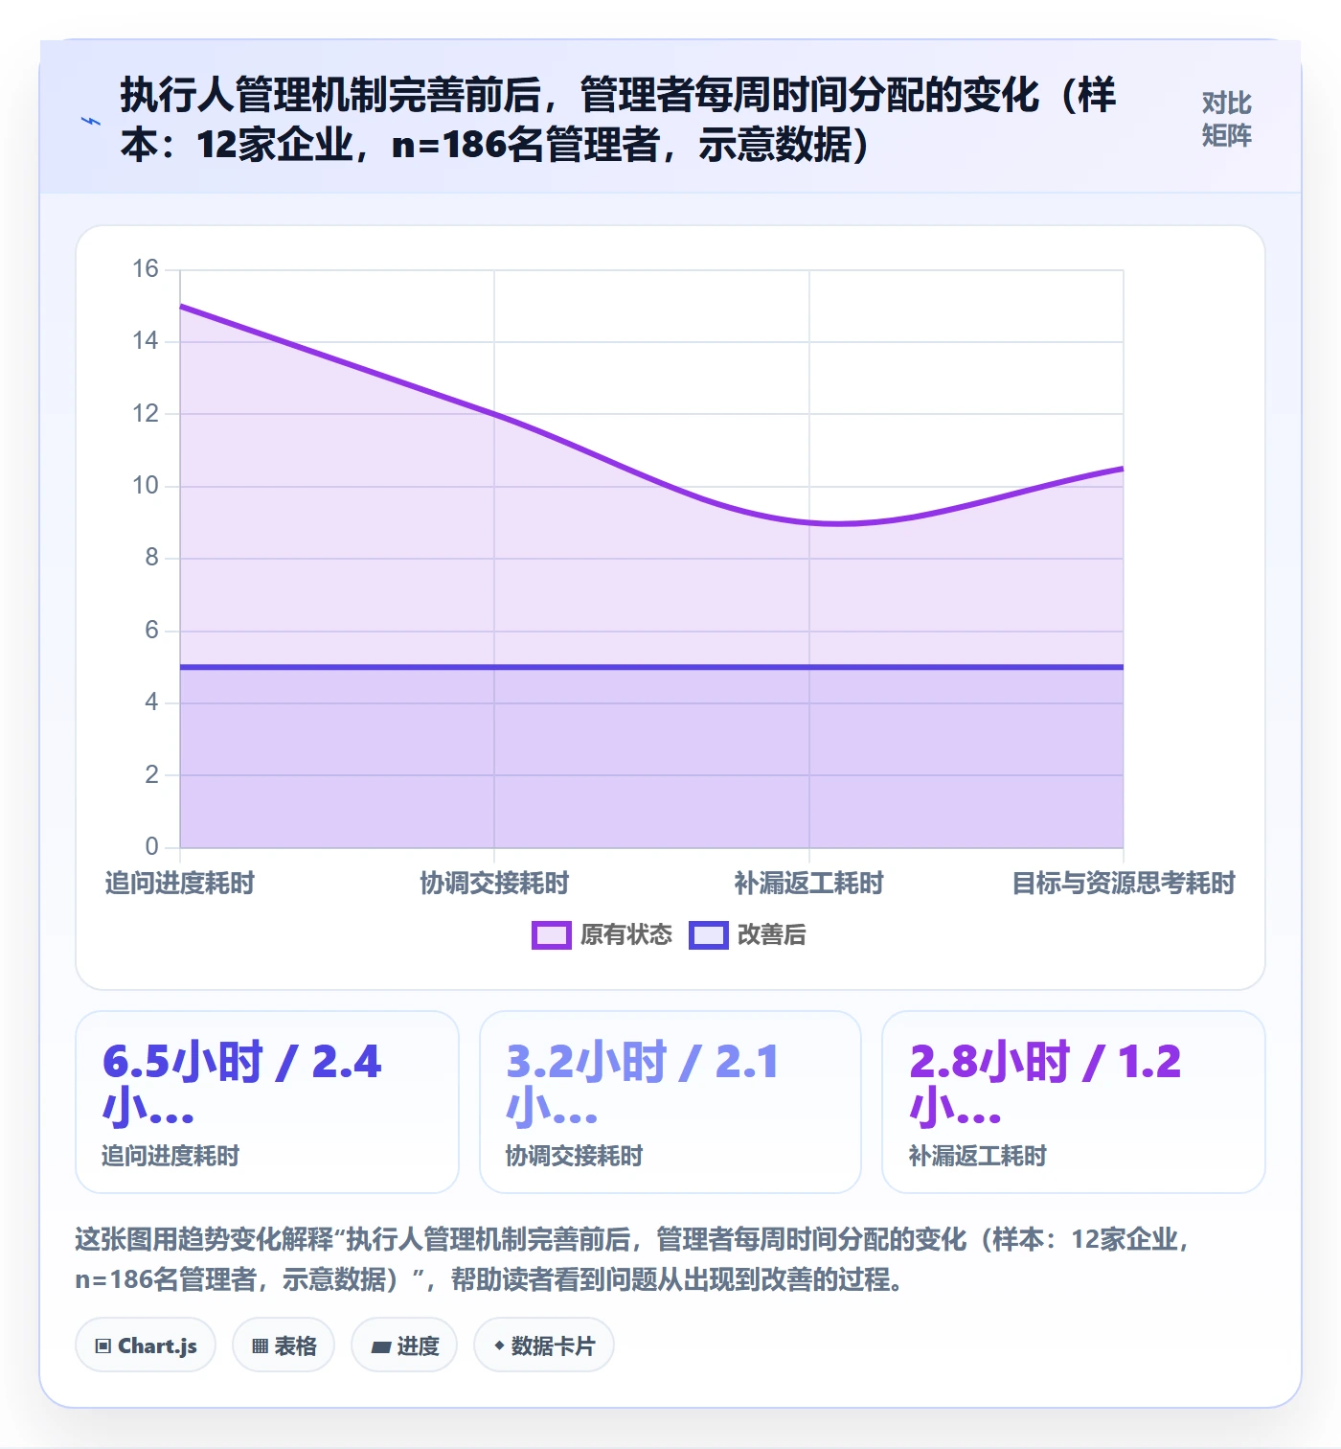Click the 进度 chip bar icon
Image resolution: width=1341 pixels, height=1449 pixels.
[x=380, y=1347]
